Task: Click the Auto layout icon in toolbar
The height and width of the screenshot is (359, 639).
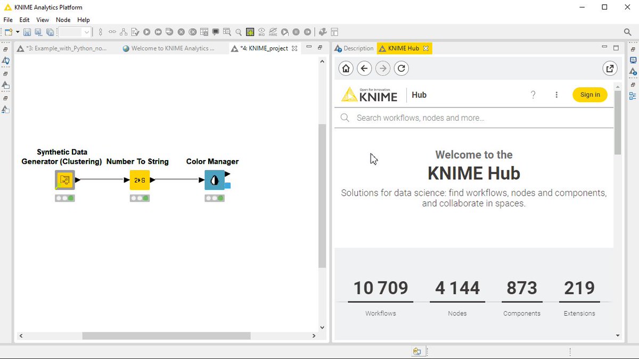Action: point(124,32)
